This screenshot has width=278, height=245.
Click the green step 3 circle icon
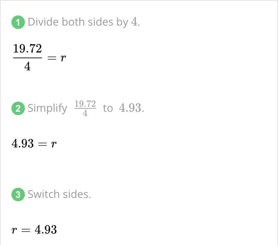(18, 195)
